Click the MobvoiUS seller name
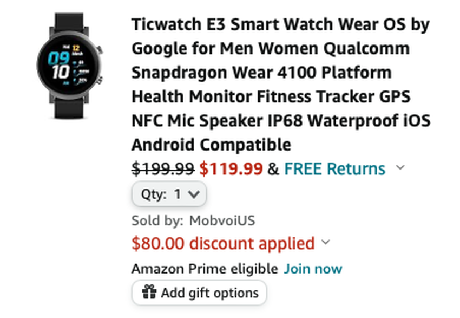The image size is (460, 318). tap(222, 220)
